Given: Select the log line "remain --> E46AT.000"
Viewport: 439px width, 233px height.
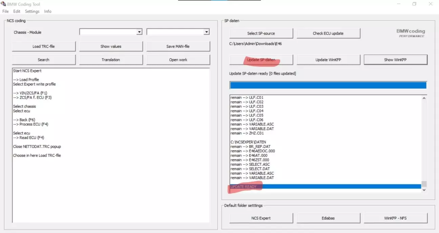Looking at the screenshot, I should 249,156.
